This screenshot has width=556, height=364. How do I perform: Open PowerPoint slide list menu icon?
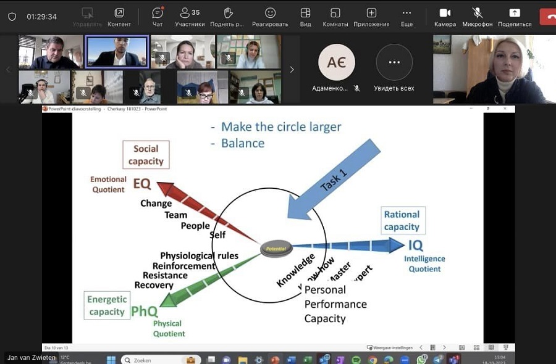tap(432, 347)
